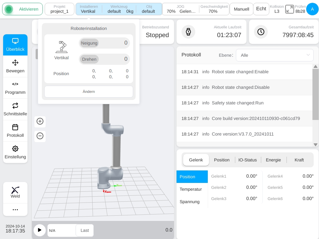Open the Schnittstelle interface page
Screen dimensions: 319x239
[15, 109]
